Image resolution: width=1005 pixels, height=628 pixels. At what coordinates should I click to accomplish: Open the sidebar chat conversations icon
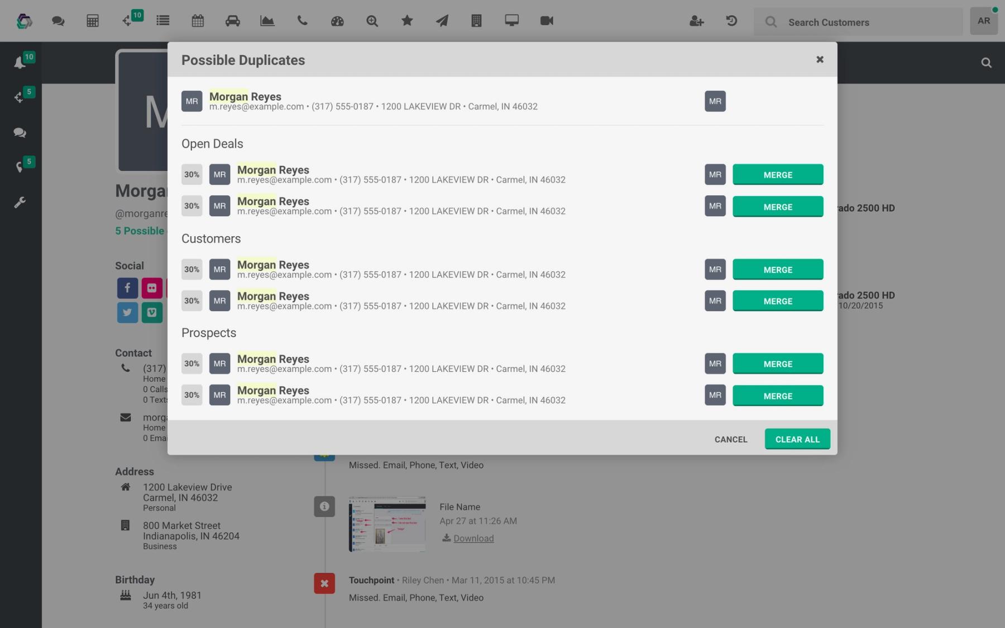pyautogui.click(x=20, y=133)
